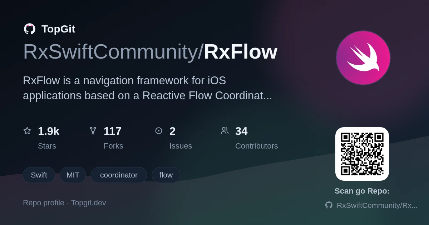Select the Swift tag
The height and width of the screenshot is (225, 429).
tap(39, 175)
